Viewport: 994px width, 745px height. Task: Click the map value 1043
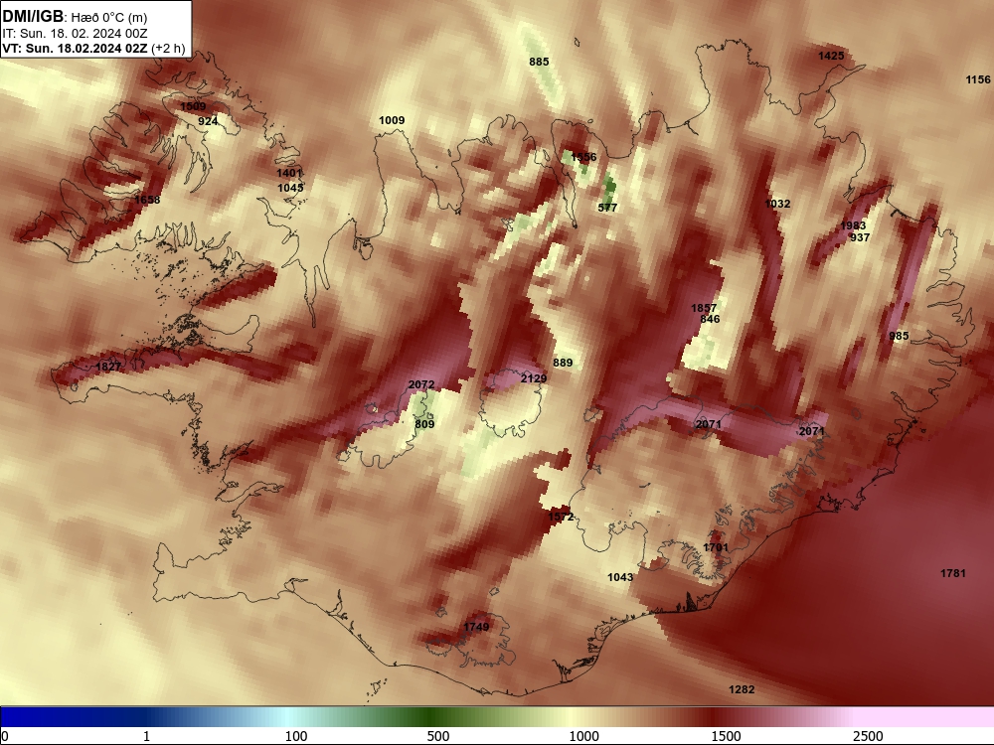pos(620,577)
